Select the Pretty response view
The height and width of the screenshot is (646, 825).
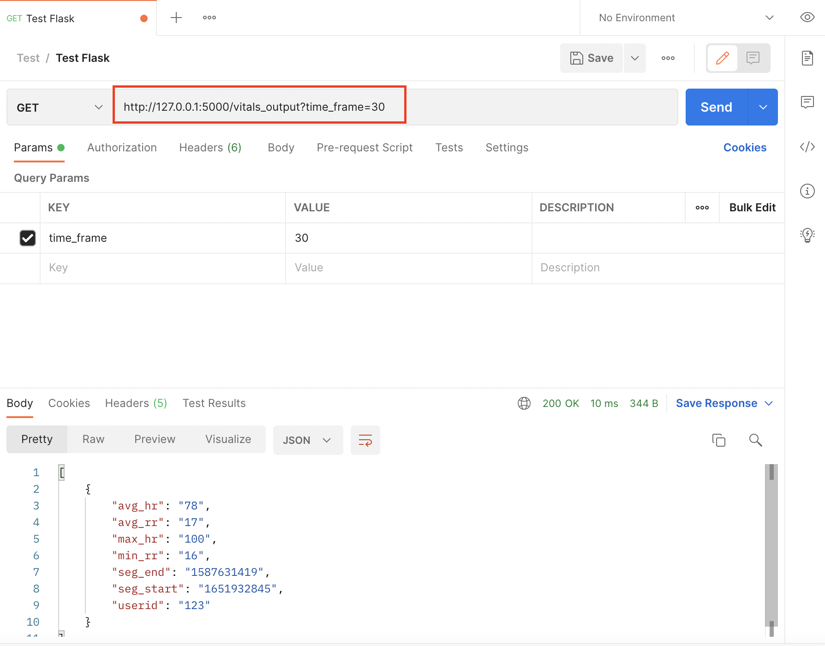37,439
